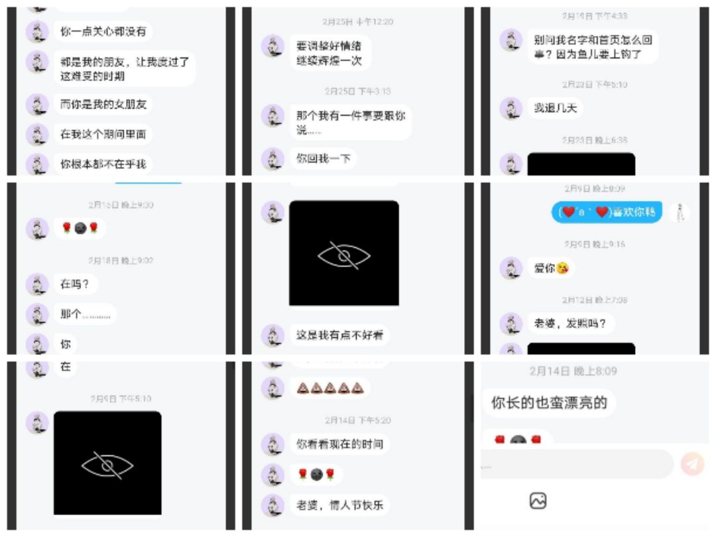Screen dimensions: 716x537
Task: Tap avatar beside '老婆，情人节快乐'
Action: (272, 505)
